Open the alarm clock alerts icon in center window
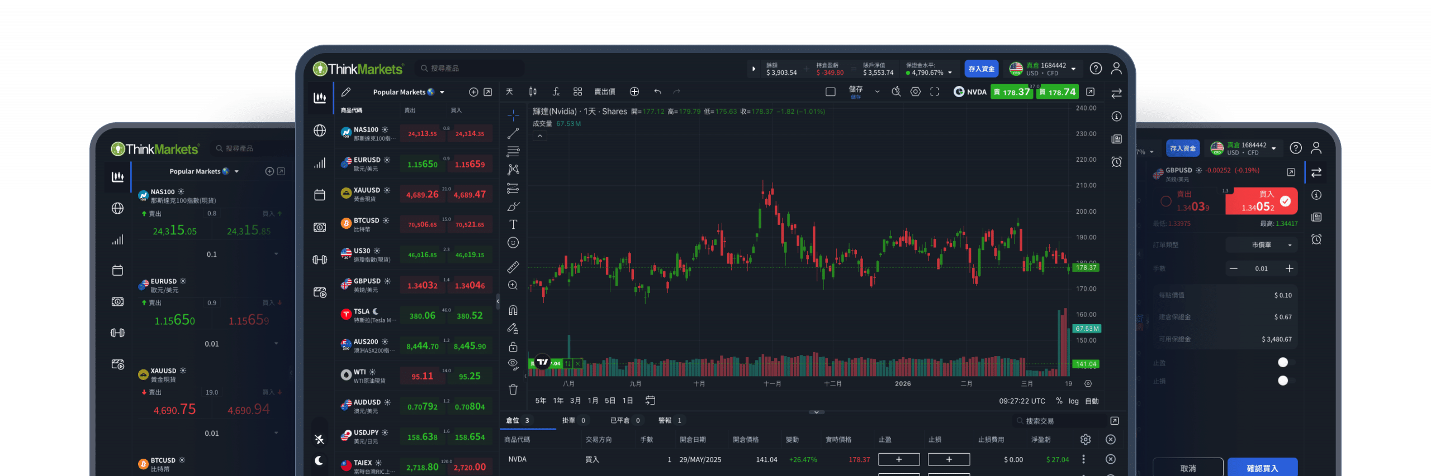1431x476 pixels. pyautogui.click(x=1117, y=162)
